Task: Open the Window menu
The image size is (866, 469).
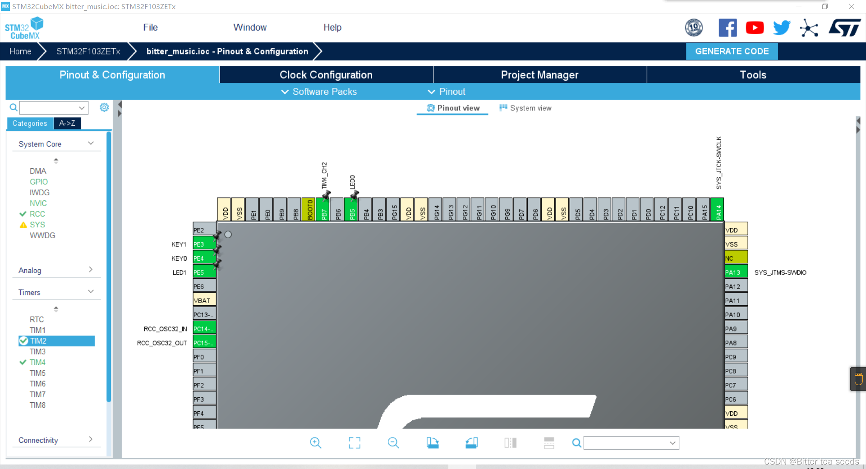Action: click(250, 28)
